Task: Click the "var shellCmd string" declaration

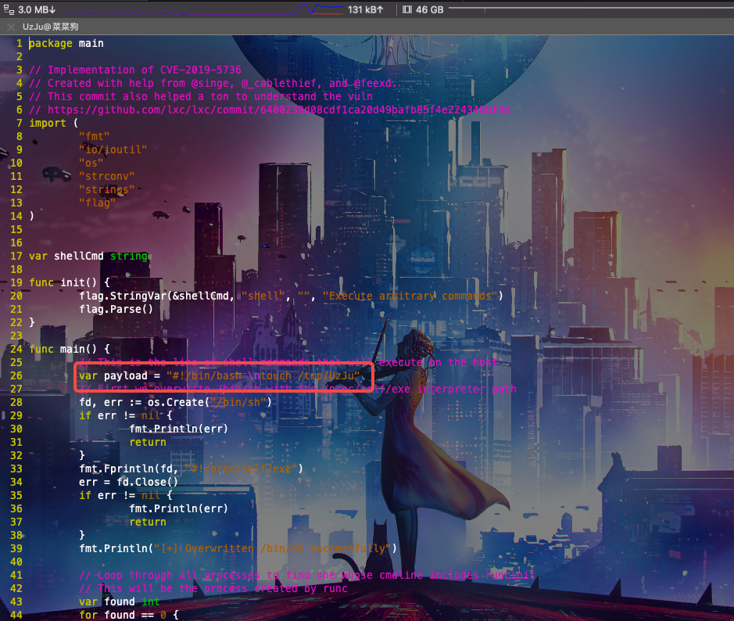Action: pos(88,257)
